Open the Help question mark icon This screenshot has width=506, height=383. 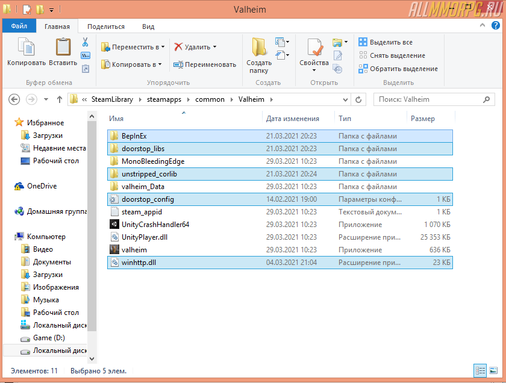(x=495, y=25)
